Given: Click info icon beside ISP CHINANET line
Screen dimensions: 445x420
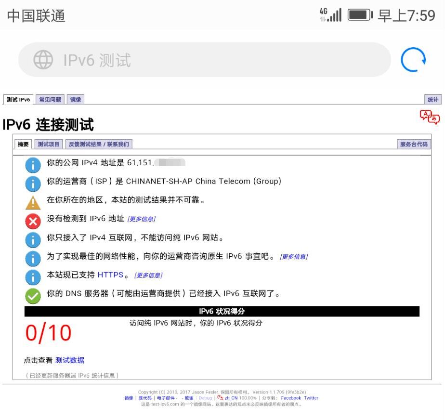Looking at the screenshot, I should click(x=33, y=184).
